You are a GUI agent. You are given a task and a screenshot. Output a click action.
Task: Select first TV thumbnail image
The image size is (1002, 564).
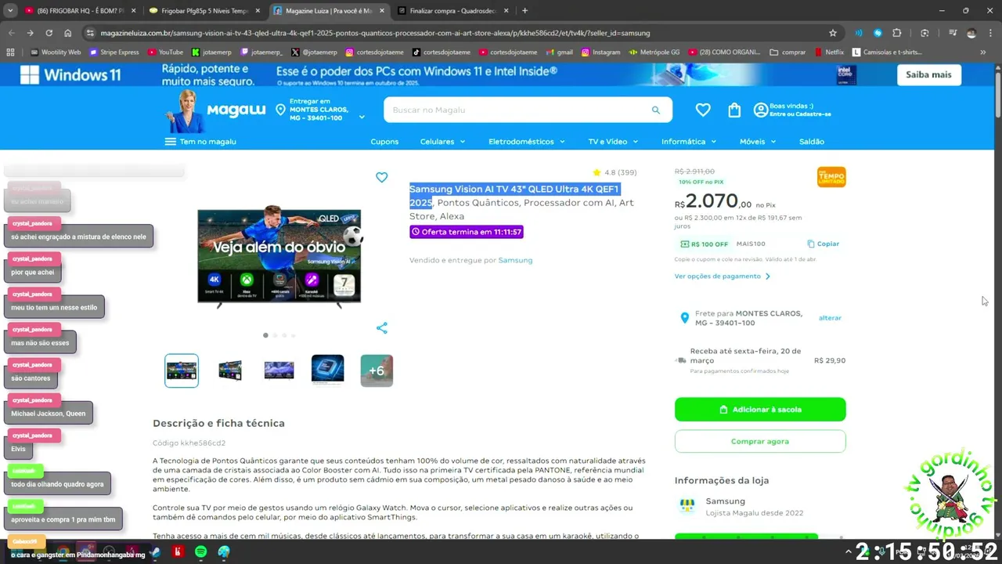point(182,371)
